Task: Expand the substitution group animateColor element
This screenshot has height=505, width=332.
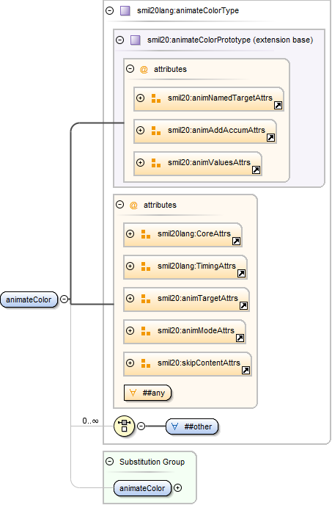Action: (178, 488)
